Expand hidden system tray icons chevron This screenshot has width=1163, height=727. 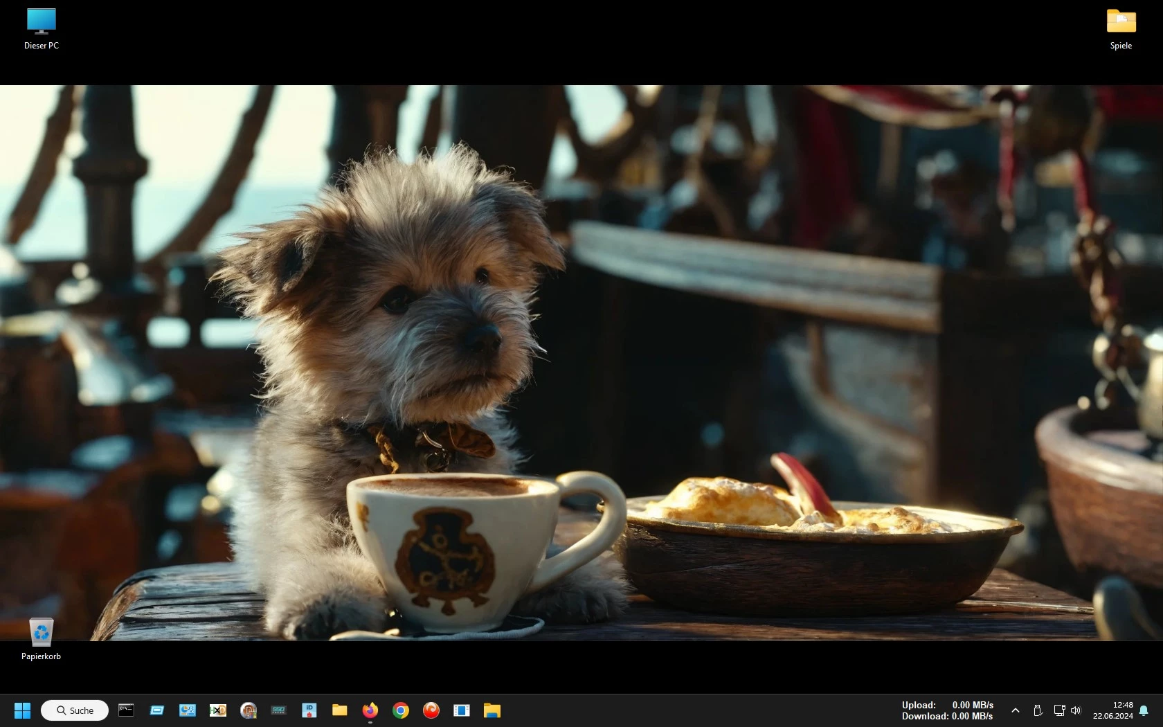[1016, 710]
